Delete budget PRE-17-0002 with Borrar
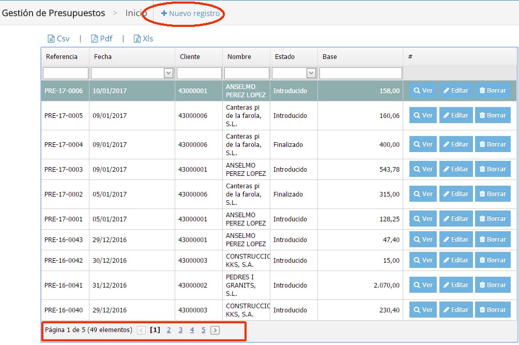 click(x=493, y=193)
